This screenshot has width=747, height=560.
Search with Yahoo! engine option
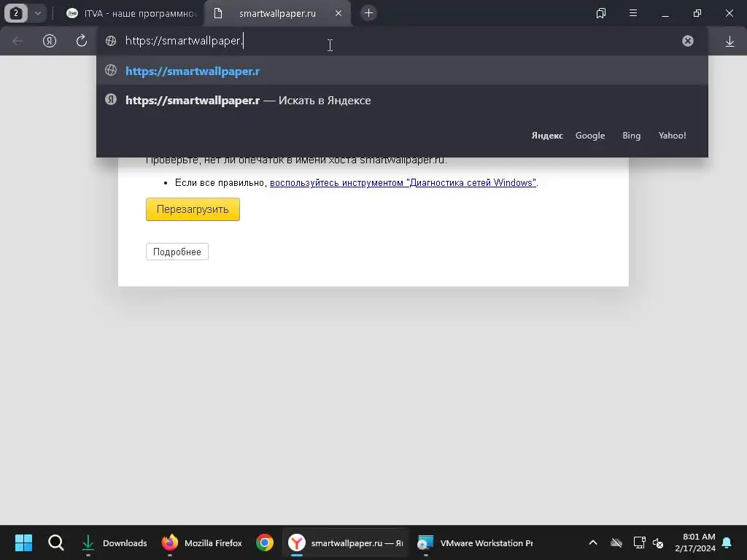(x=672, y=136)
